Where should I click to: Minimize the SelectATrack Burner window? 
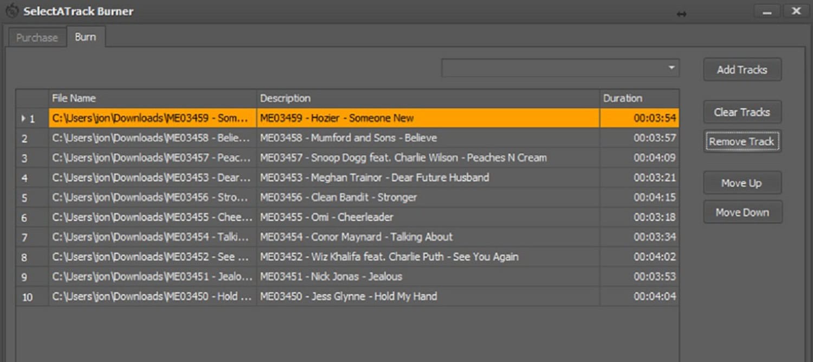click(767, 11)
